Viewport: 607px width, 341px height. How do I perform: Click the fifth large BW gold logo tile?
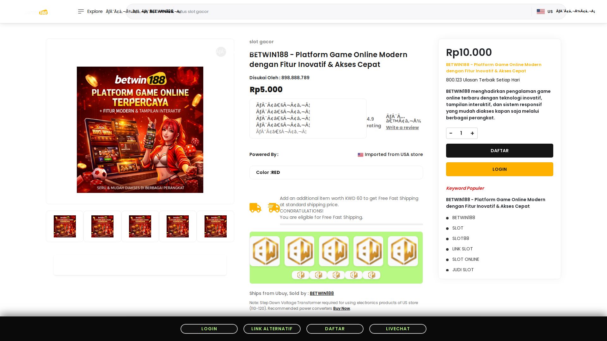(403, 251)
